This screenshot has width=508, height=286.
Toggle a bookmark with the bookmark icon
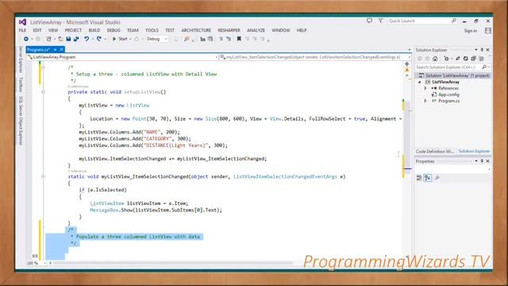coord(239,39)
